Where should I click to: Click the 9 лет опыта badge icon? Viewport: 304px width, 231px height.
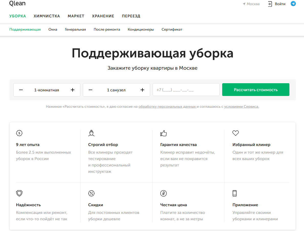[19, 133]
